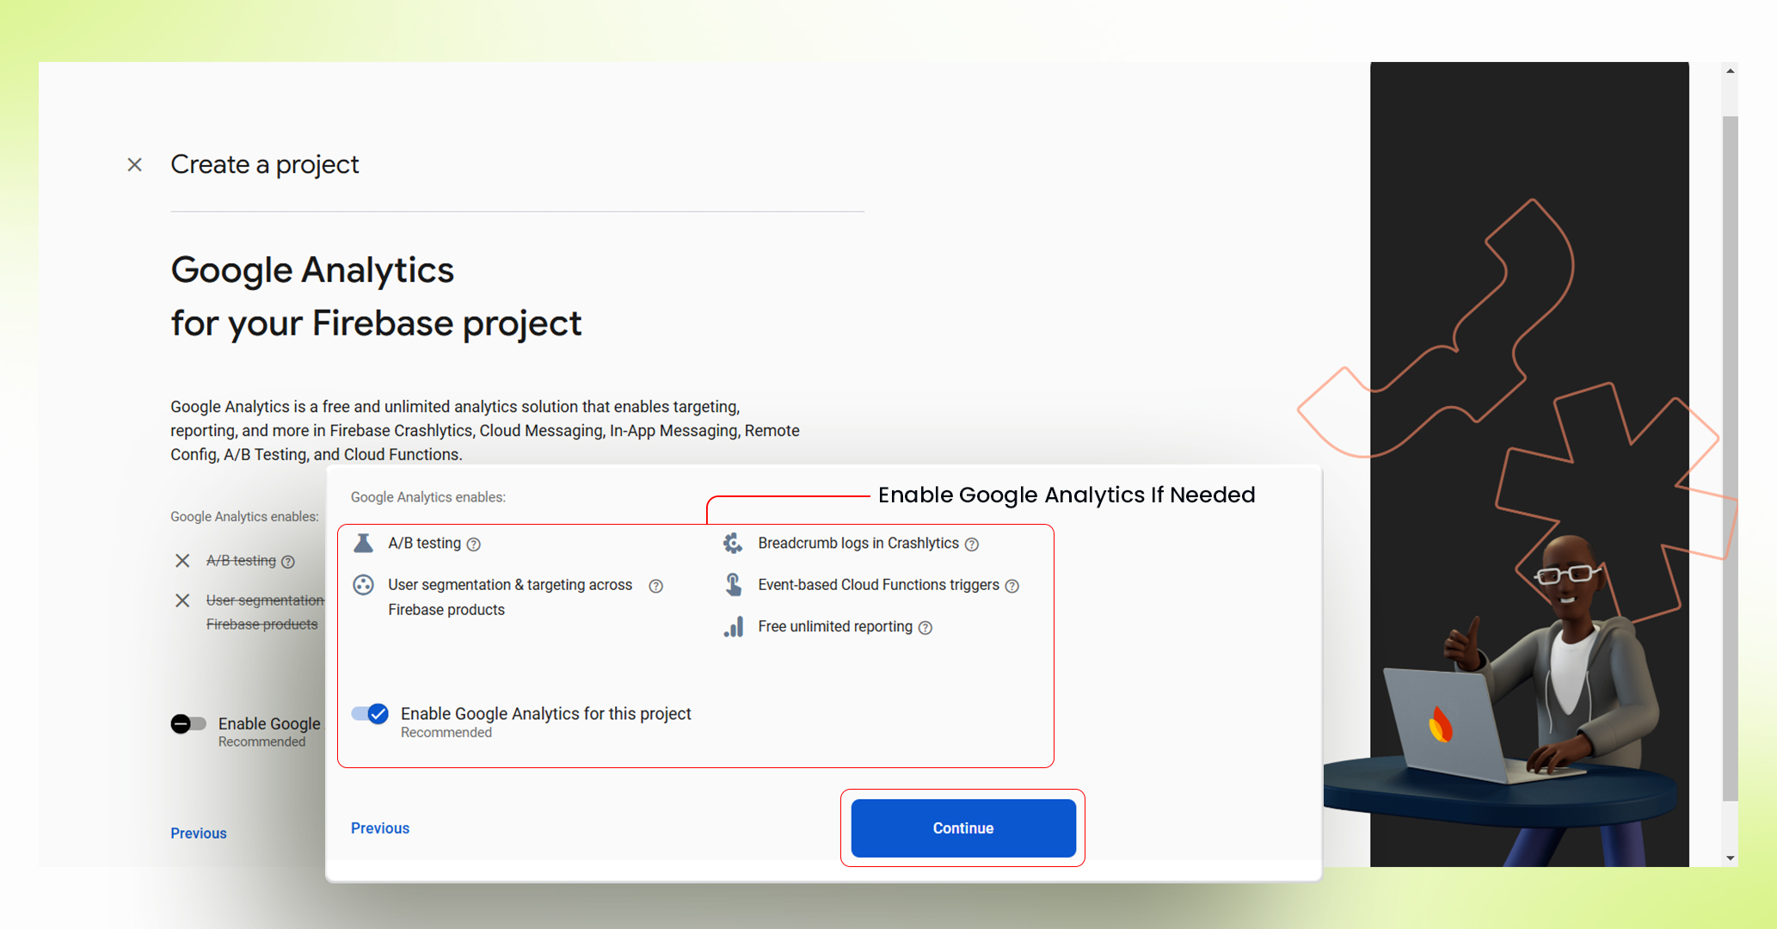1777x929 pixels.
Task: Click Previous on the background page
Action: coord(198,833)
